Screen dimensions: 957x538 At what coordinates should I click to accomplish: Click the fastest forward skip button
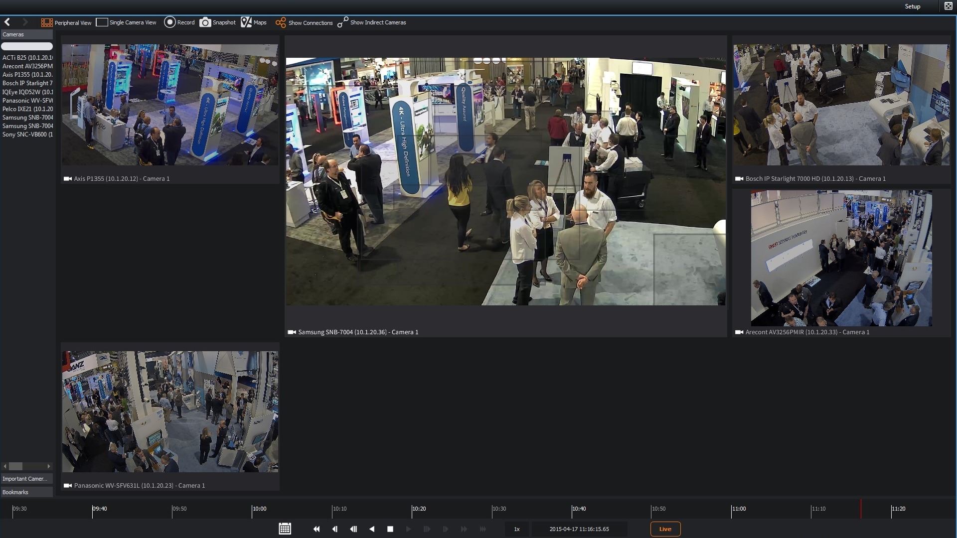click(x=482, y=529)
